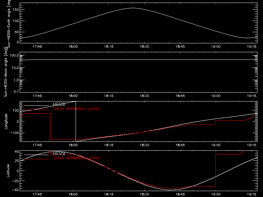Click 18:15 time label of Longitude plot
This screenshot has height=197, width=263.
[109, 145]
